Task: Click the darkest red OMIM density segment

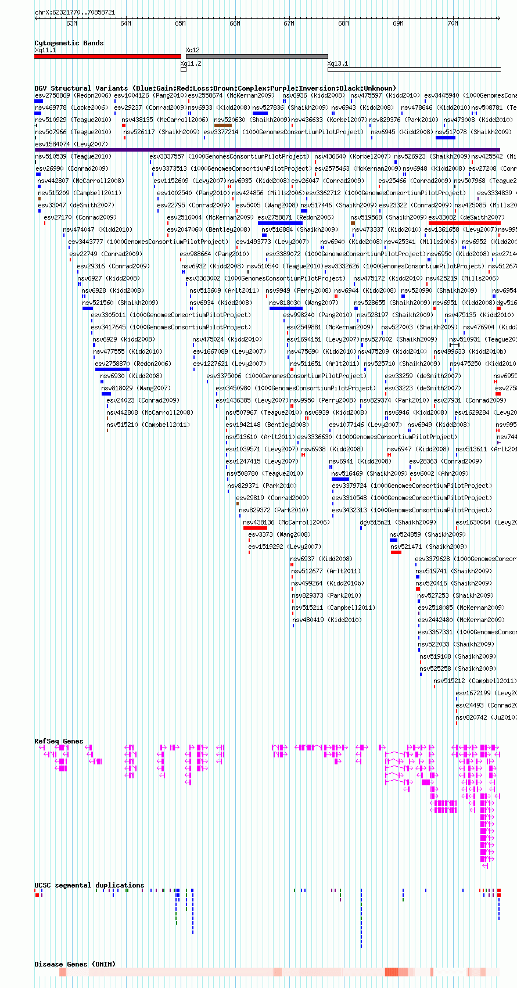Action: (392, 972)
